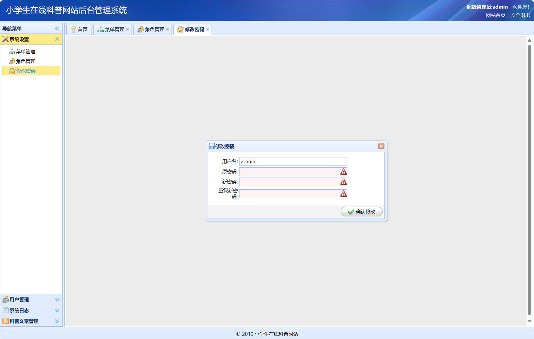Collapse the navigation sidebar with « button
The width and height of the screenshot is (534, 339).
[x=57, y=28]
